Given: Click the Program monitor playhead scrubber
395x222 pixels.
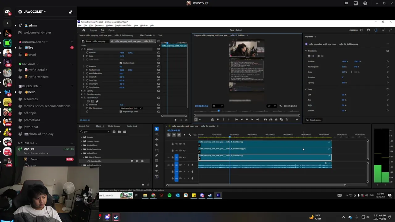Looking at the screenshot, I should [x=219, y=110].
